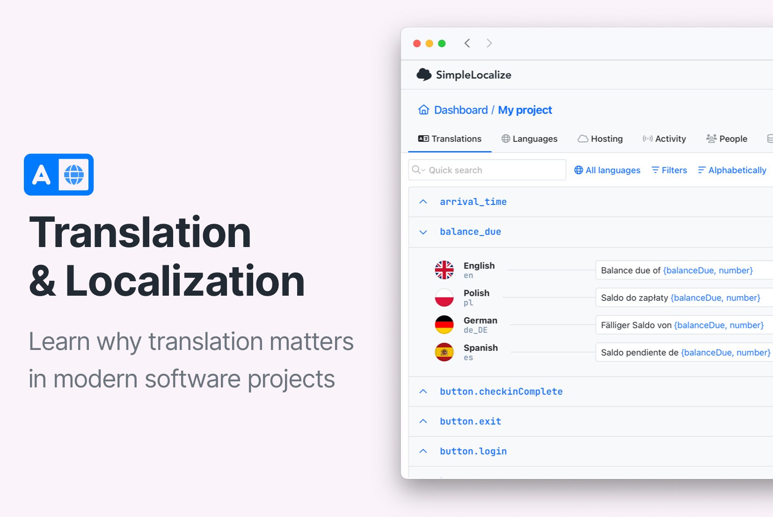773x517 pixels.
Task: Click the SimpleLocalize cloud logo icon
Action: click(424, 74)
